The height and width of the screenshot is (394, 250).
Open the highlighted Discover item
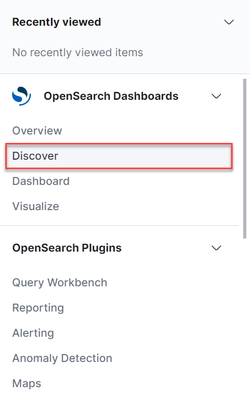[119, 156]
